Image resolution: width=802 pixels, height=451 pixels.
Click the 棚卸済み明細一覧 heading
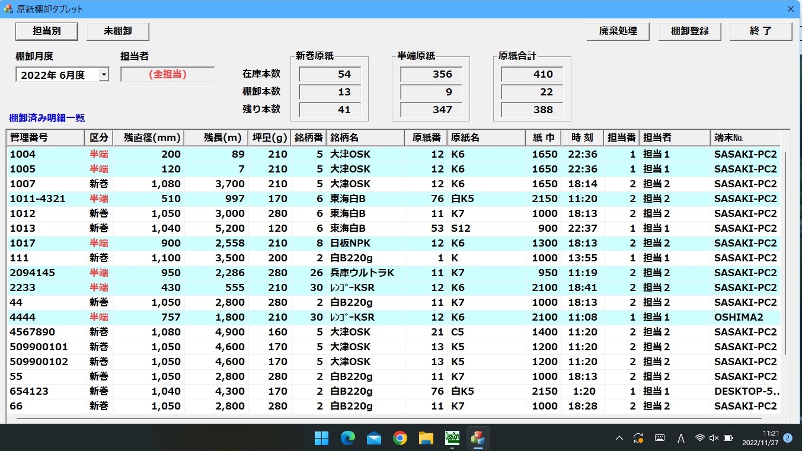pyautogui.click(x=47, y=118)
